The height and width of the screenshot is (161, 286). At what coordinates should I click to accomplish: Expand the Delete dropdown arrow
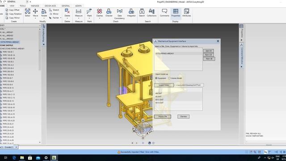[67, 18]
